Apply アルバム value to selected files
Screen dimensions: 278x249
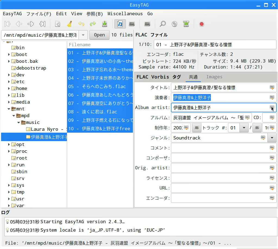pos(247,117)
